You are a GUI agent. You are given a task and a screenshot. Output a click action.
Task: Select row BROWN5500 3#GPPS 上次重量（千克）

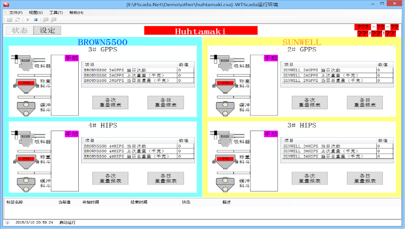(139, 75)
